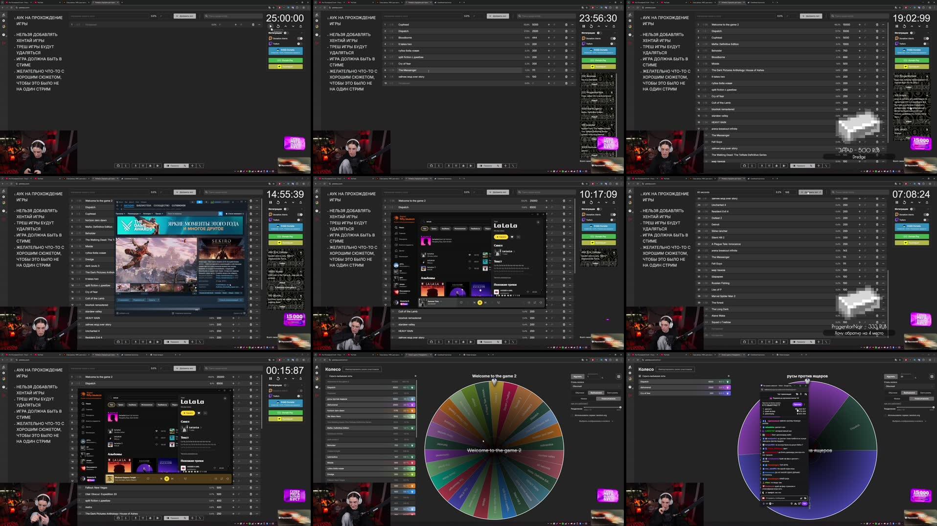Click 'Импортировать своих участников' button
The width and height of the screenshot is (937, 526).
click(362, 369)
